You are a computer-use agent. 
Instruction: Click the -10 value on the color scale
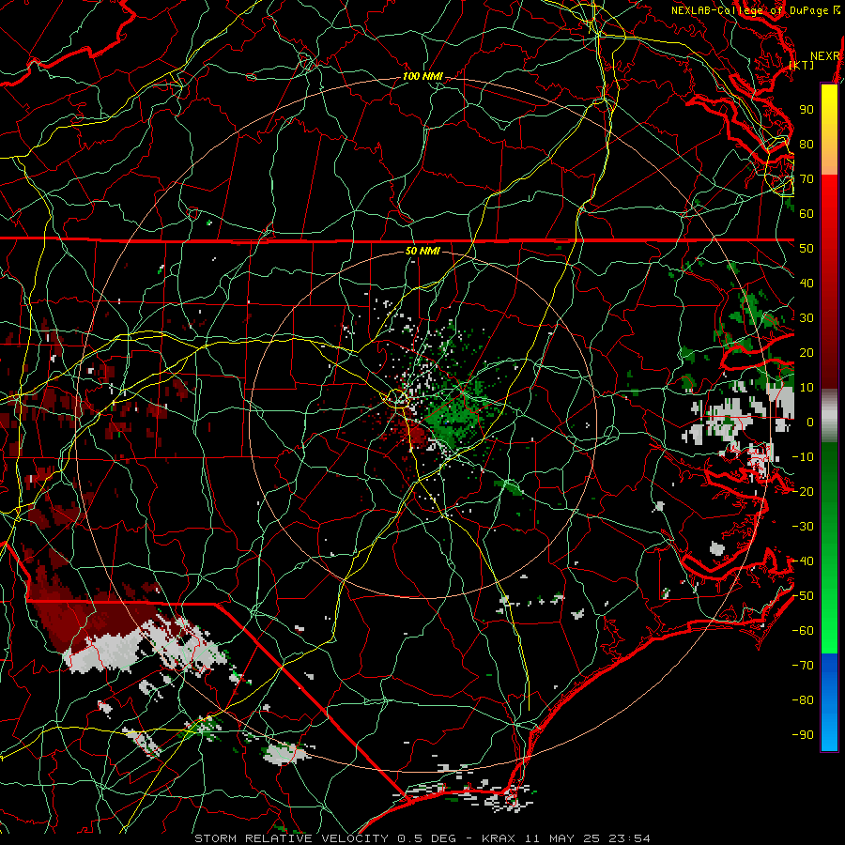(x=803, y=457)
